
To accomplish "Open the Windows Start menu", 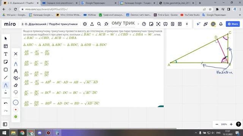I will 4,133.
